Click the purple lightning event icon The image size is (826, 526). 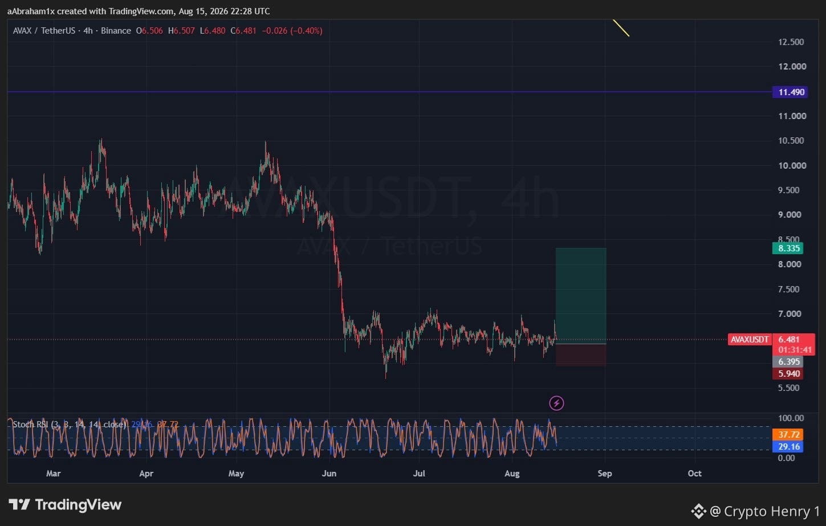point(556,403)
